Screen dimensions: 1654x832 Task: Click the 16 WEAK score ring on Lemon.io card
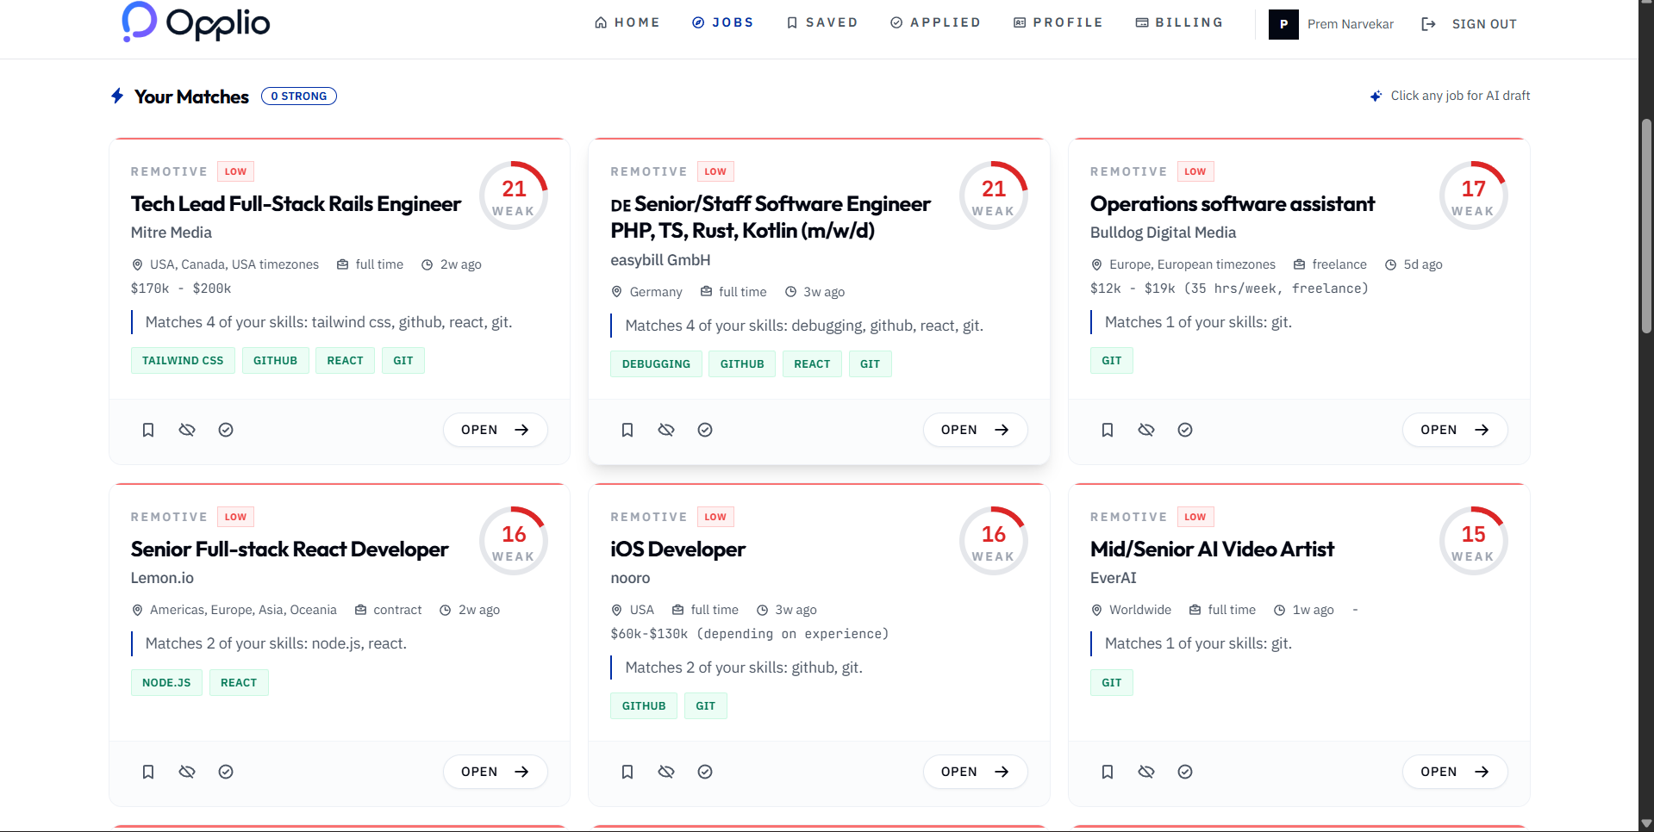pyautogui.click(x=514, y=541)
